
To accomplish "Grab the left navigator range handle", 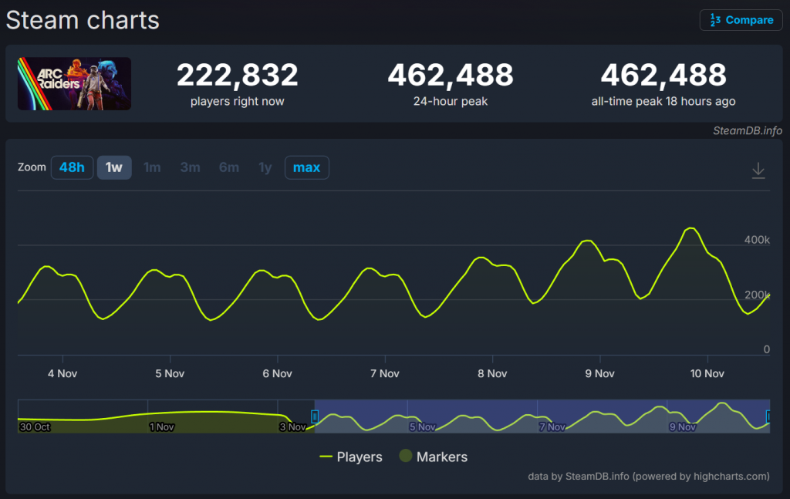I will [315, 416].
